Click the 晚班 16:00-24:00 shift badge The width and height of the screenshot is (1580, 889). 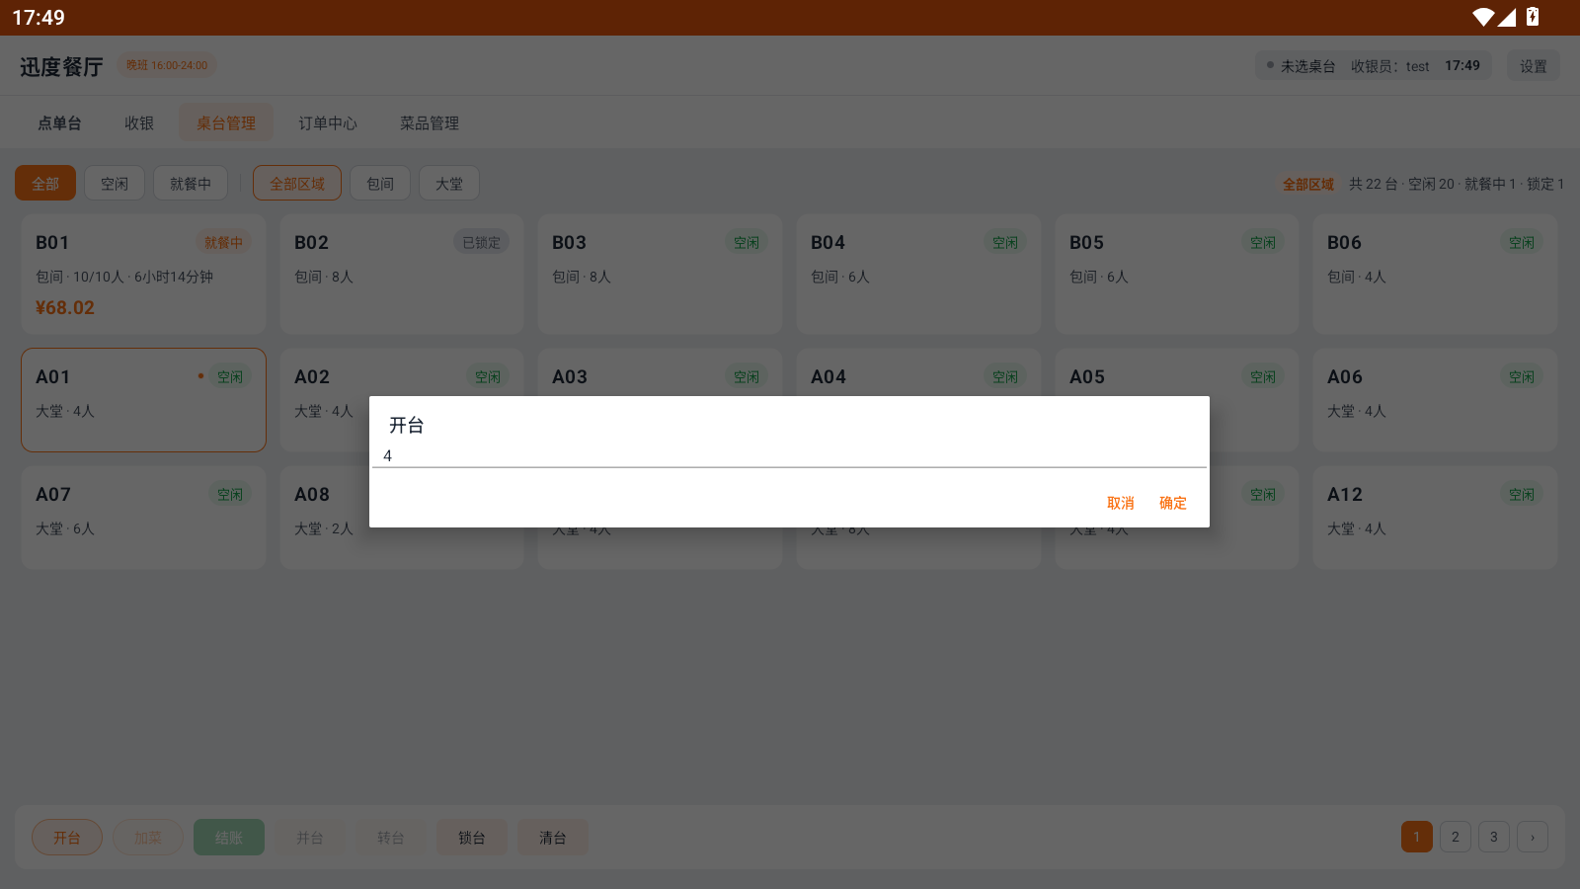[167, 65]
